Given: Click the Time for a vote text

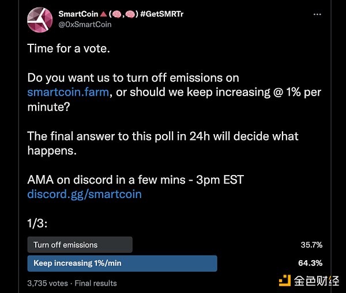Looking at the screenshot, I should (x=68, y=48).
